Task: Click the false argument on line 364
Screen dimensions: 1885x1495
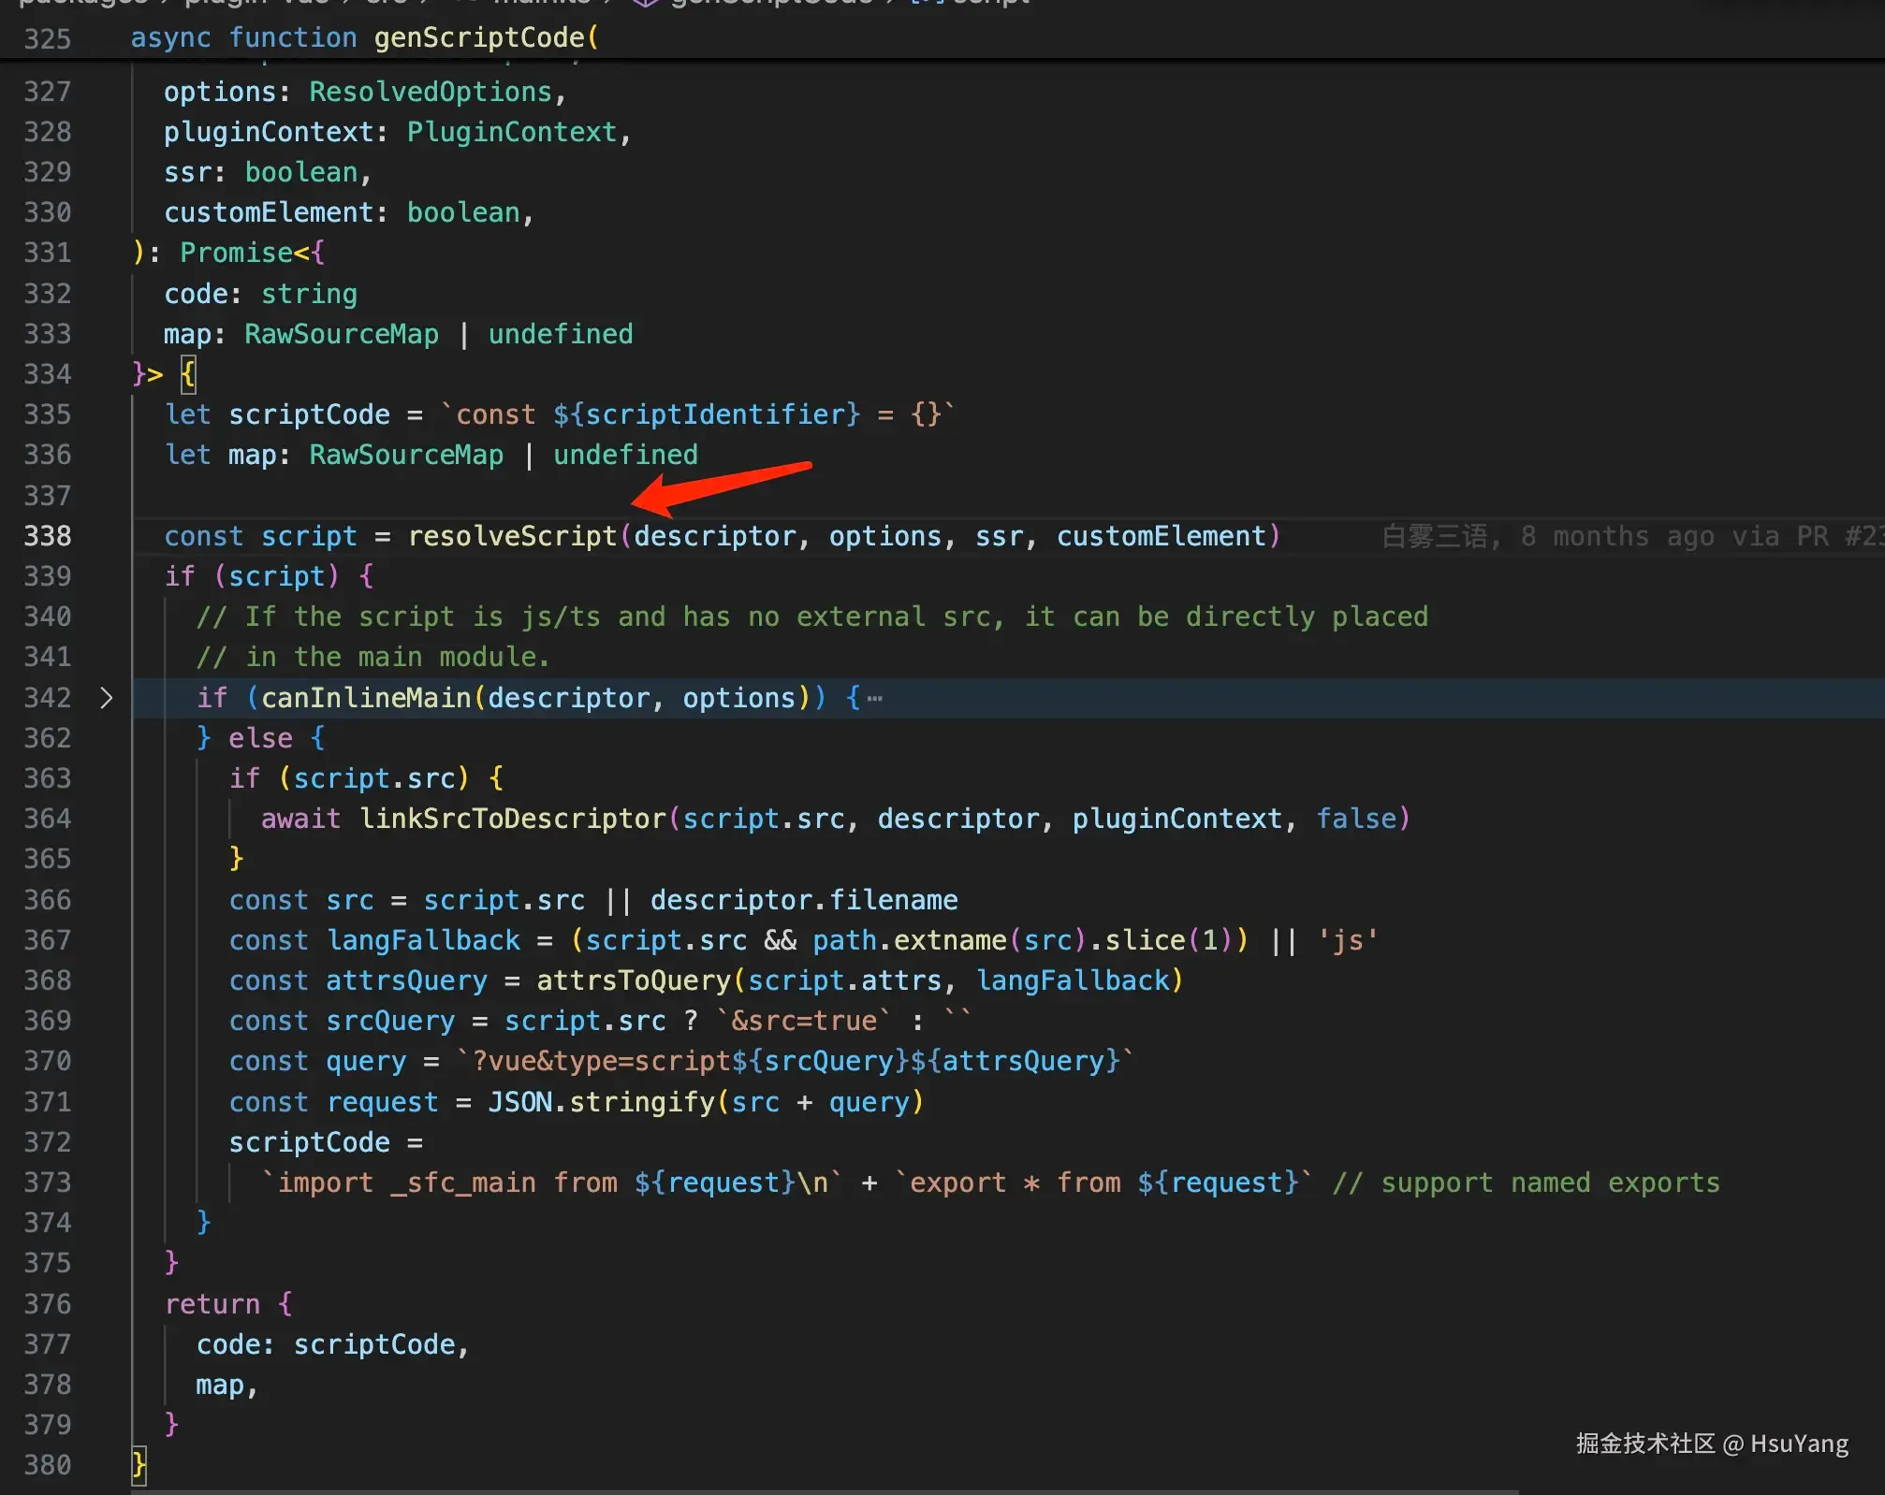Action: [x=1356, y=819]
